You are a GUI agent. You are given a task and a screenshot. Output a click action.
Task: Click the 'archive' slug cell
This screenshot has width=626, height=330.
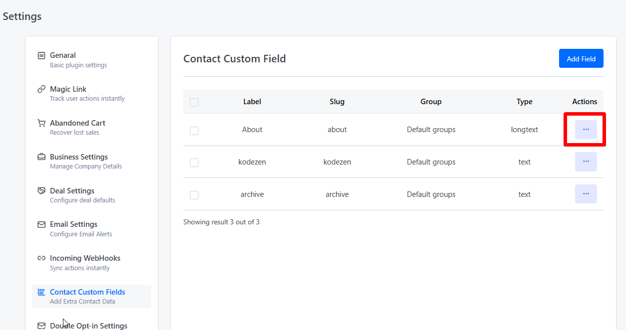pos(337,194)
